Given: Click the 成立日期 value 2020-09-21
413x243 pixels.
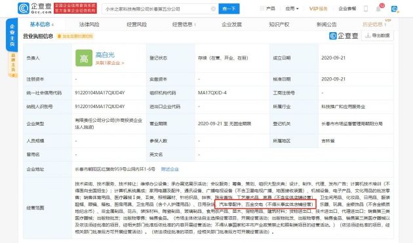Looking at the screenshot, I should (x=333, y=58).
